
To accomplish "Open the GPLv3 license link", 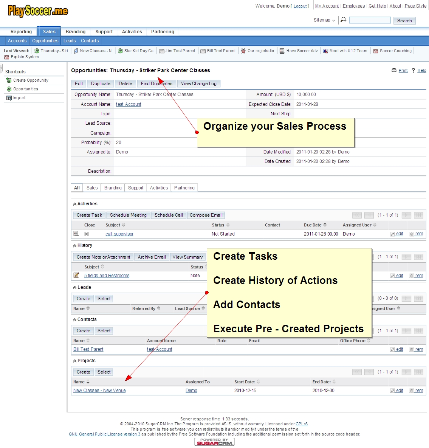I will [302, 424].
